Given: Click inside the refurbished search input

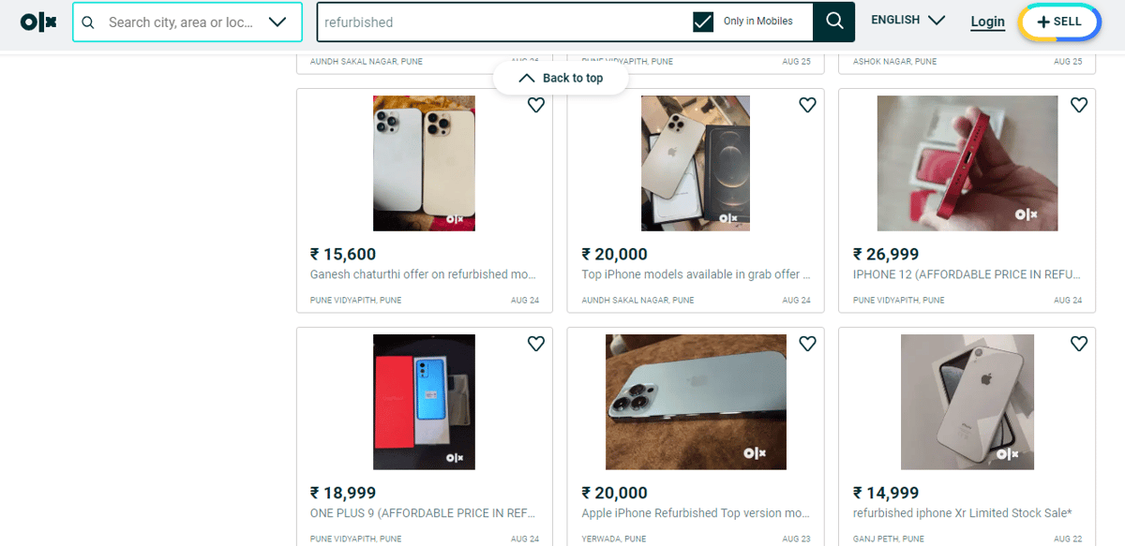Looking at the screenshot, I should (469, 21).
